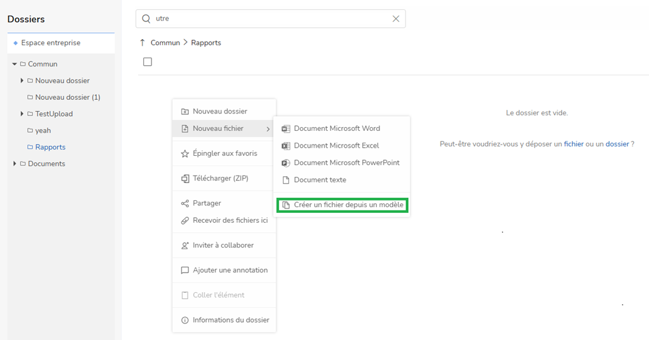Choose Télécharger (ZIP) from context menu
This screenshot has width=649, height=340.
[220, 179]
